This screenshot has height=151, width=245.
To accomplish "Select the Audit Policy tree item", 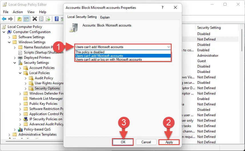I will pos(44,78).
